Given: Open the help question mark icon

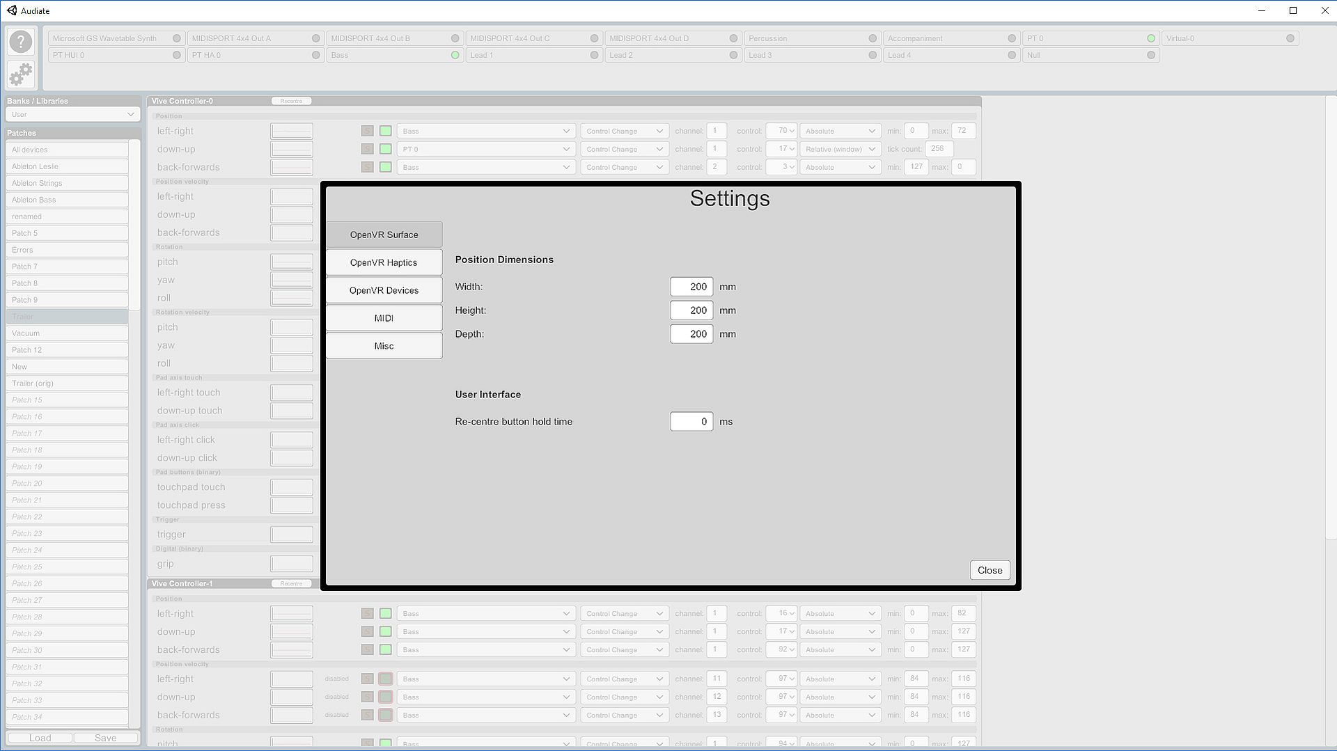Looking at the screenshot, I should pos(21,42).
